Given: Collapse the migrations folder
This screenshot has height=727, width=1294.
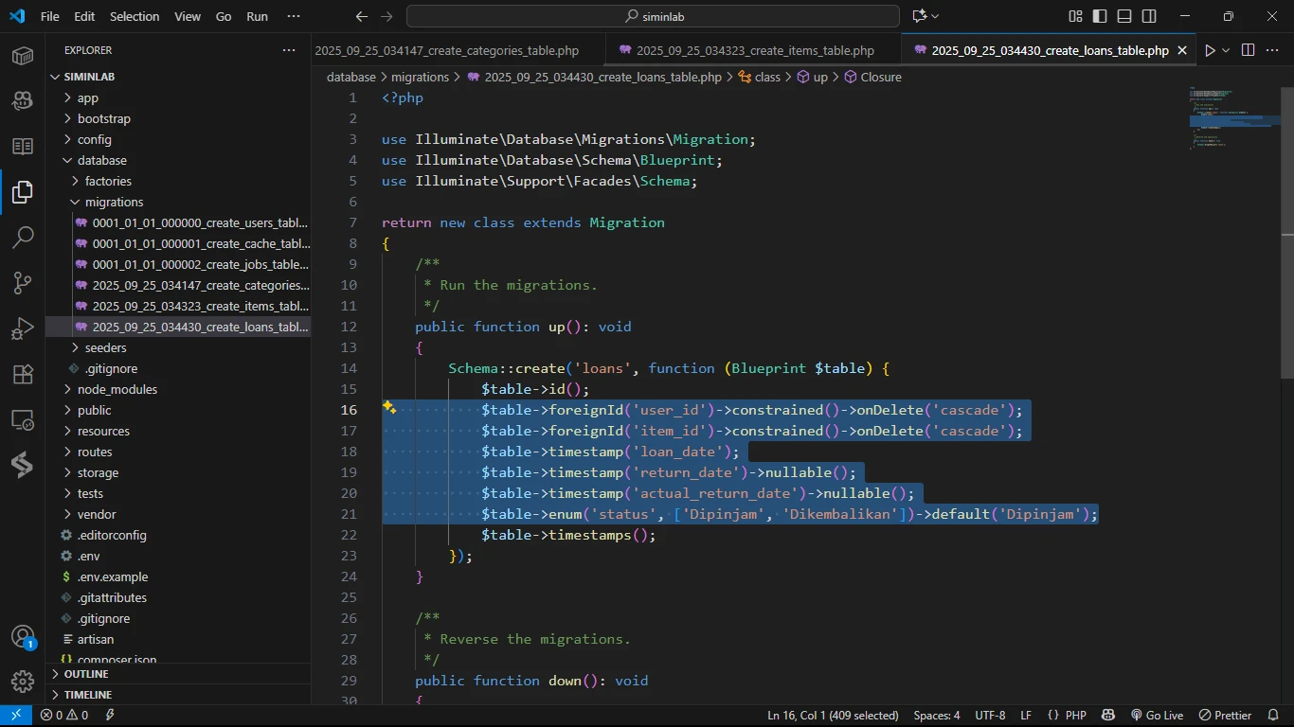Looking at the screenshot, I should [114, 202].
